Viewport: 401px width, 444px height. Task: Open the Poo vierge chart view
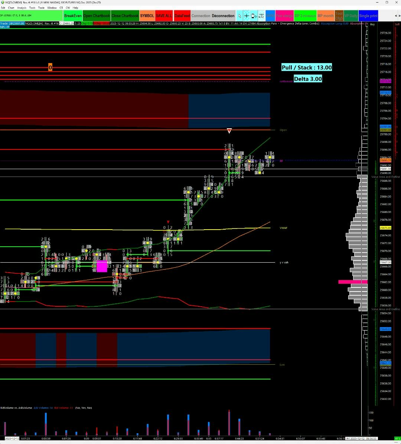coord(284,16)
